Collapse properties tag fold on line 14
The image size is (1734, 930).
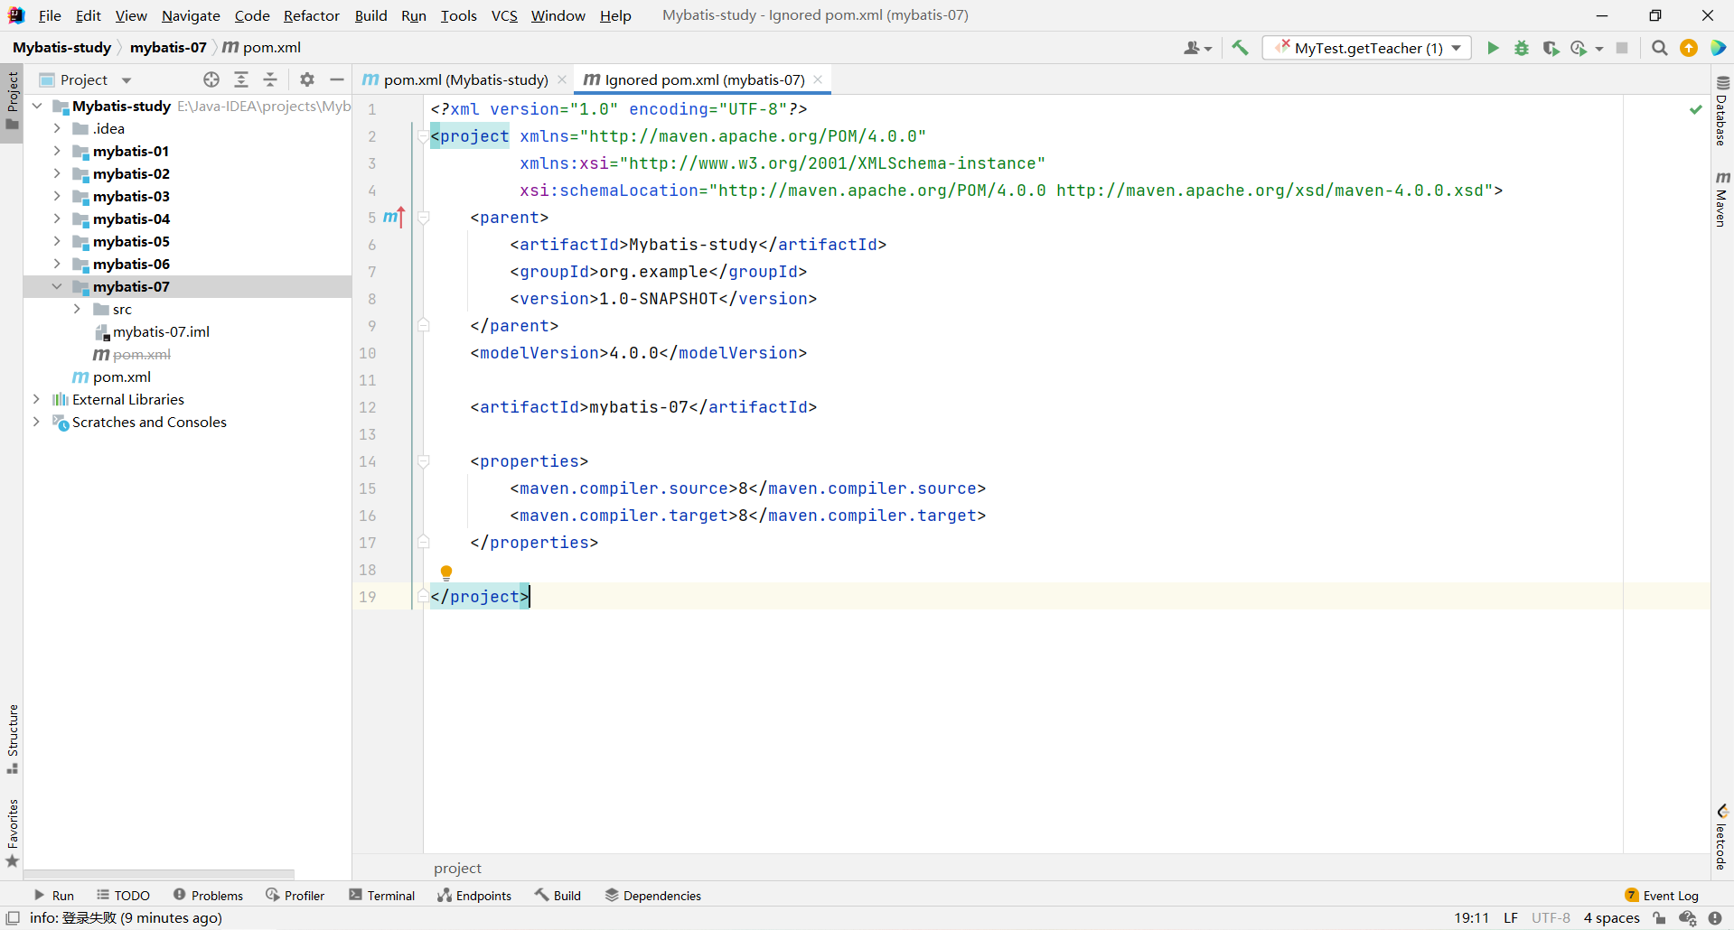tap(423, 461)
